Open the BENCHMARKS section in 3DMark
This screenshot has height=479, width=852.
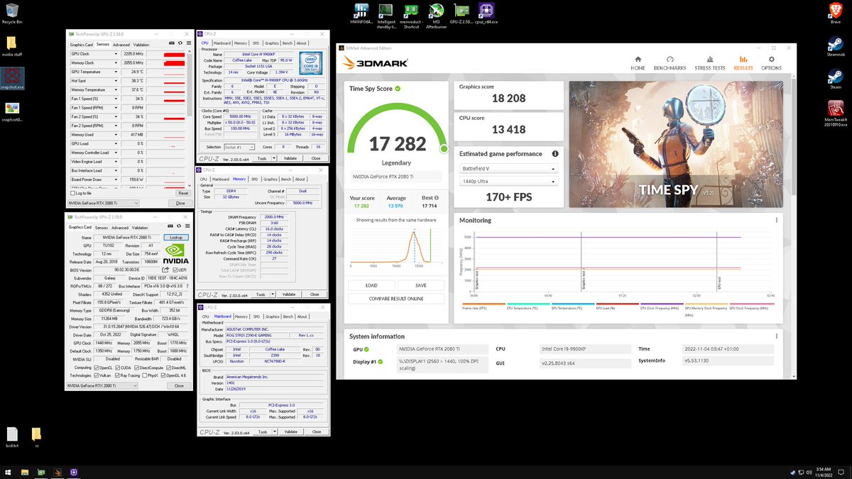point(670,63)
